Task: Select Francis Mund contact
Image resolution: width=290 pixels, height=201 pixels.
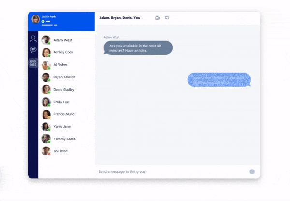Action: tap(64, 114)
